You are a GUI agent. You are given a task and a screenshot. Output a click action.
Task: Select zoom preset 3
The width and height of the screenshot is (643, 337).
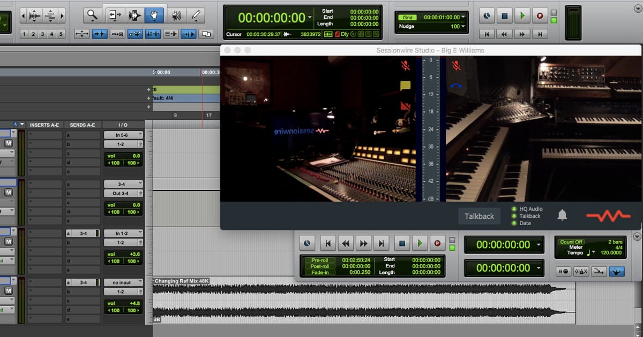pyautogui.click(x=42, y=34)
